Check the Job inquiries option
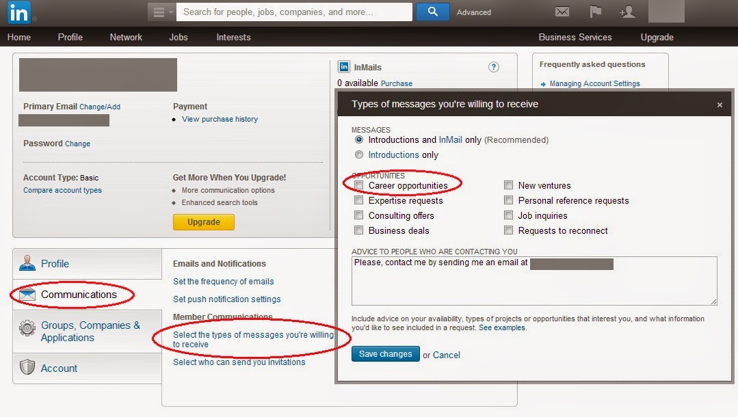738x417 pixels. click(509, 215)
